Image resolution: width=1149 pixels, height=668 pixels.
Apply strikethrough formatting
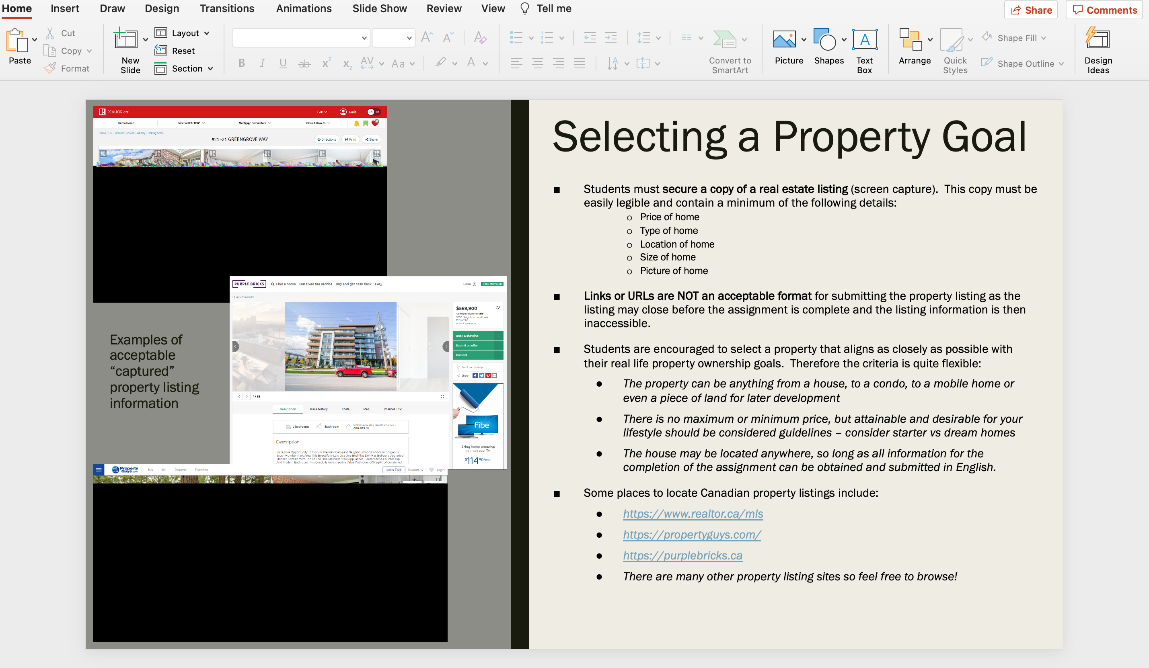(x=304, y=64)
